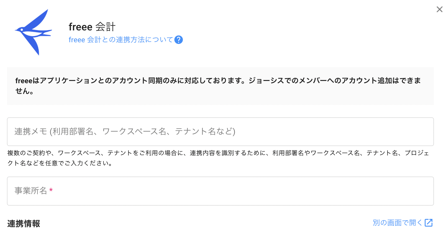Click the red asterisk beside 事業所名

51,191
